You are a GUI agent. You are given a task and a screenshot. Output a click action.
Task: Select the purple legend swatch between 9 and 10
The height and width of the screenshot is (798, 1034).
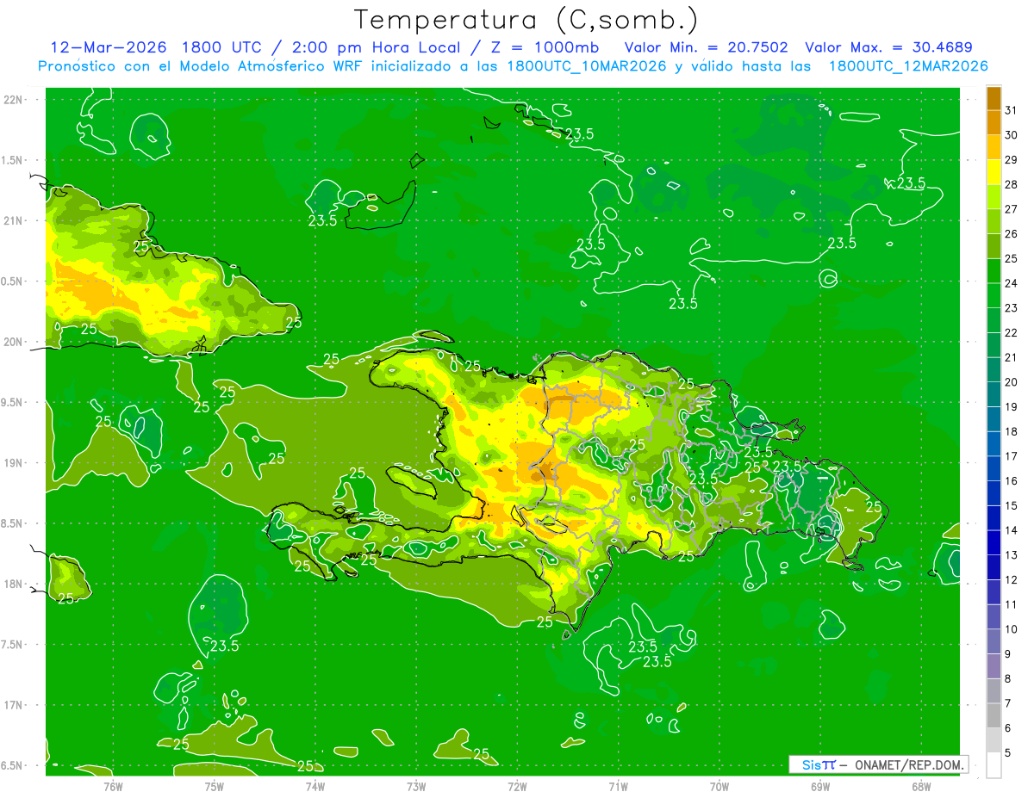point(994,641)
